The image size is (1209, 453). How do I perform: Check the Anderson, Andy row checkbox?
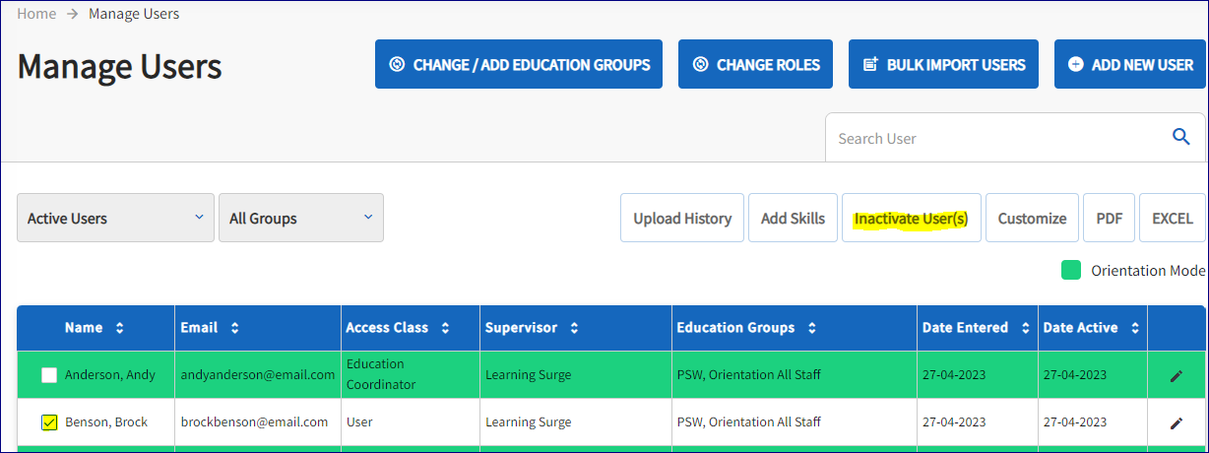[49, 375]
